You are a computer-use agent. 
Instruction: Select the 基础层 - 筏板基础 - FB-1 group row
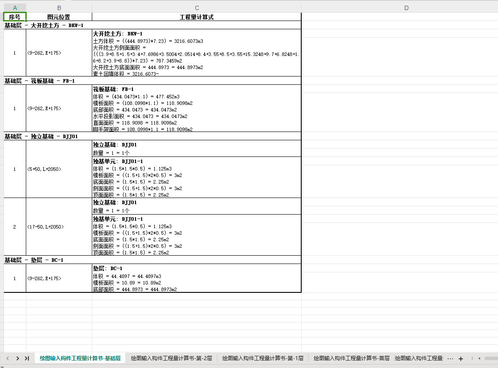[153, 81]
